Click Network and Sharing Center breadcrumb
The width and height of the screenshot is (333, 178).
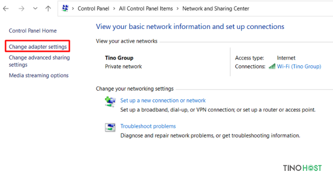coord(216,9)
